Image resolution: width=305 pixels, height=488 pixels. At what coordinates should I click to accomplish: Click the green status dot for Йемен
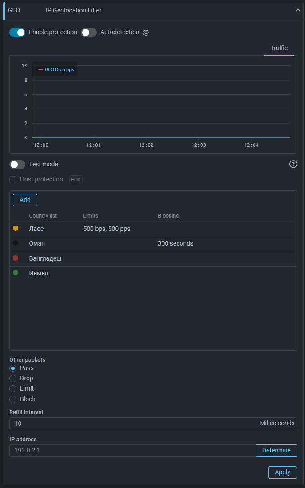tap(16, 273)
